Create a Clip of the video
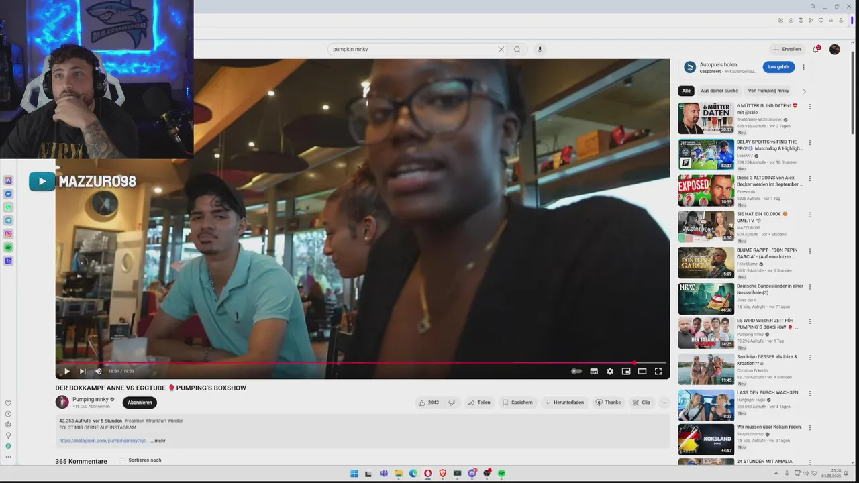This screenshot has height=483, width=859. 642,402
